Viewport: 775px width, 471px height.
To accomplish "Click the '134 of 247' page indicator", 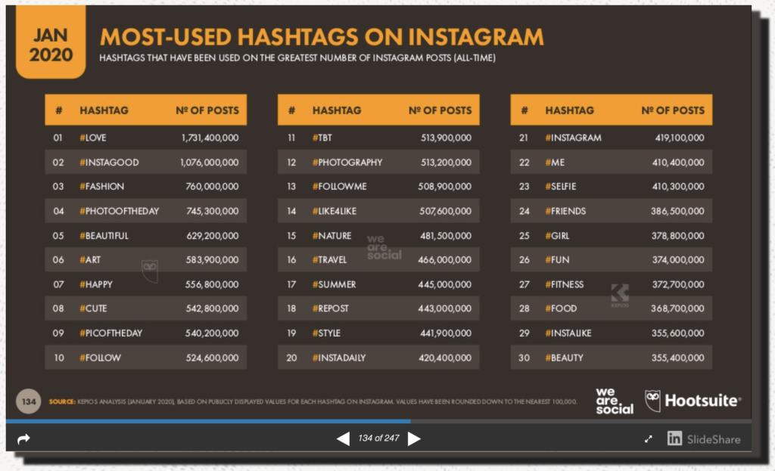I will [x=378, y=438].
